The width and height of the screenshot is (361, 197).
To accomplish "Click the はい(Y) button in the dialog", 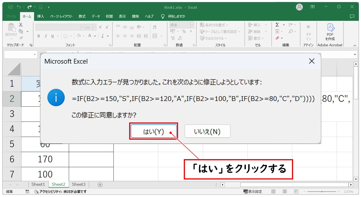I will (154, 132).
